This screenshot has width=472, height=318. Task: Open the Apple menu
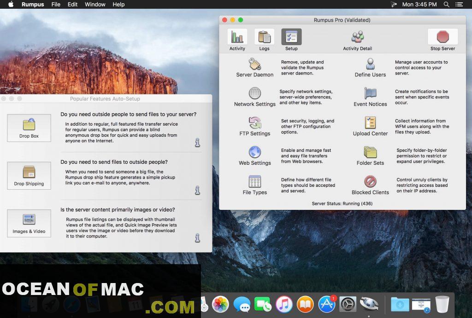pos(11,4)
